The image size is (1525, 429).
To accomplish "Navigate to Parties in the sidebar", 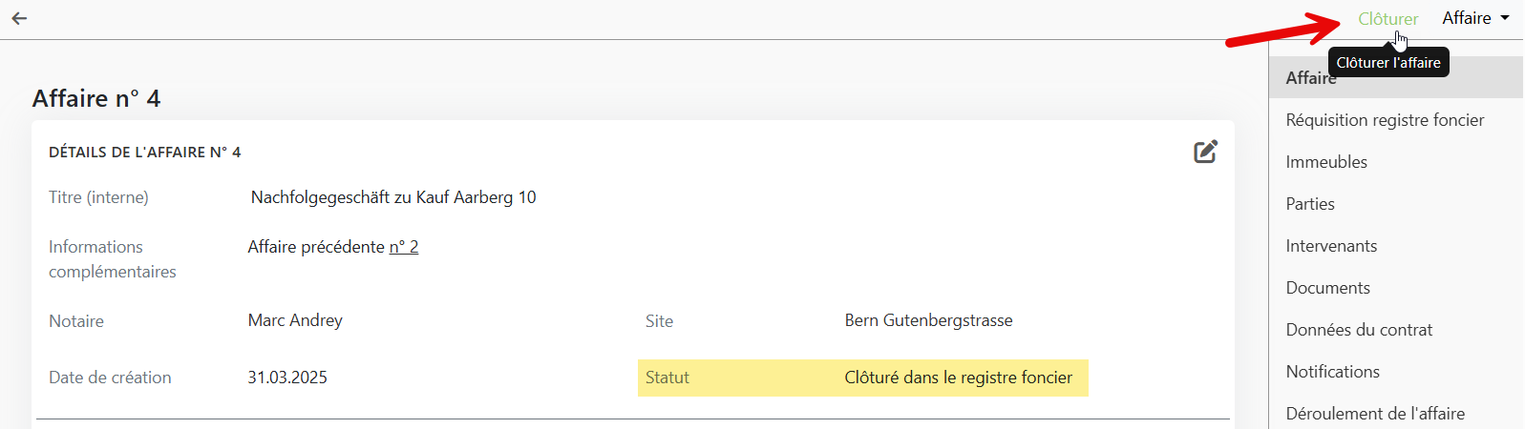I will pos(1310,204).
